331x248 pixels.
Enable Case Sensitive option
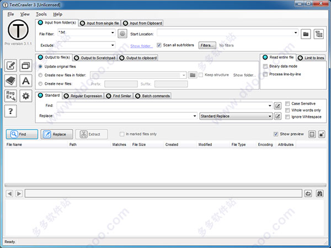click(287, 104)
